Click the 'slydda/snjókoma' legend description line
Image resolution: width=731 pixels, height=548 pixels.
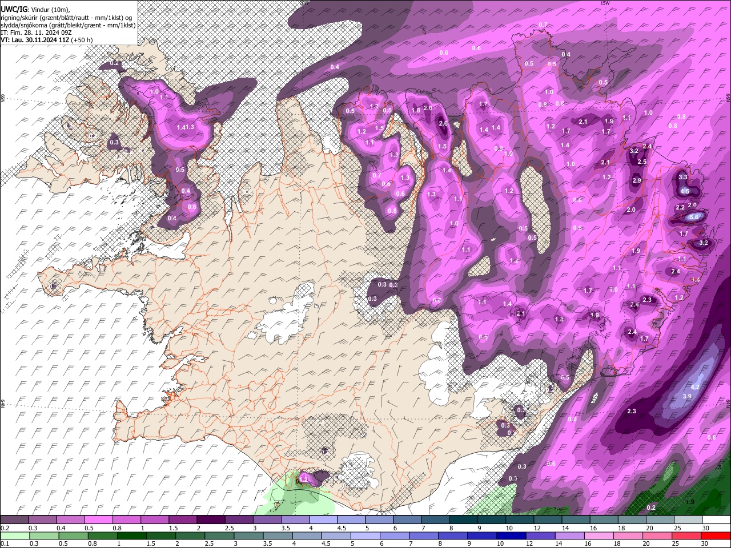coord(68,25)
